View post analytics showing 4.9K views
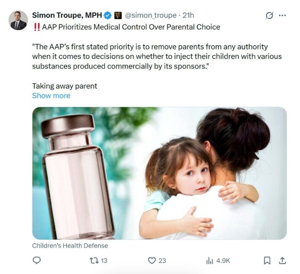300x274 pixels. coord(218,261)
